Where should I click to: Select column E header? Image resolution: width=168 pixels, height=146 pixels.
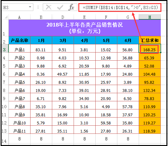pyautogui.click(x=85, y=17)
